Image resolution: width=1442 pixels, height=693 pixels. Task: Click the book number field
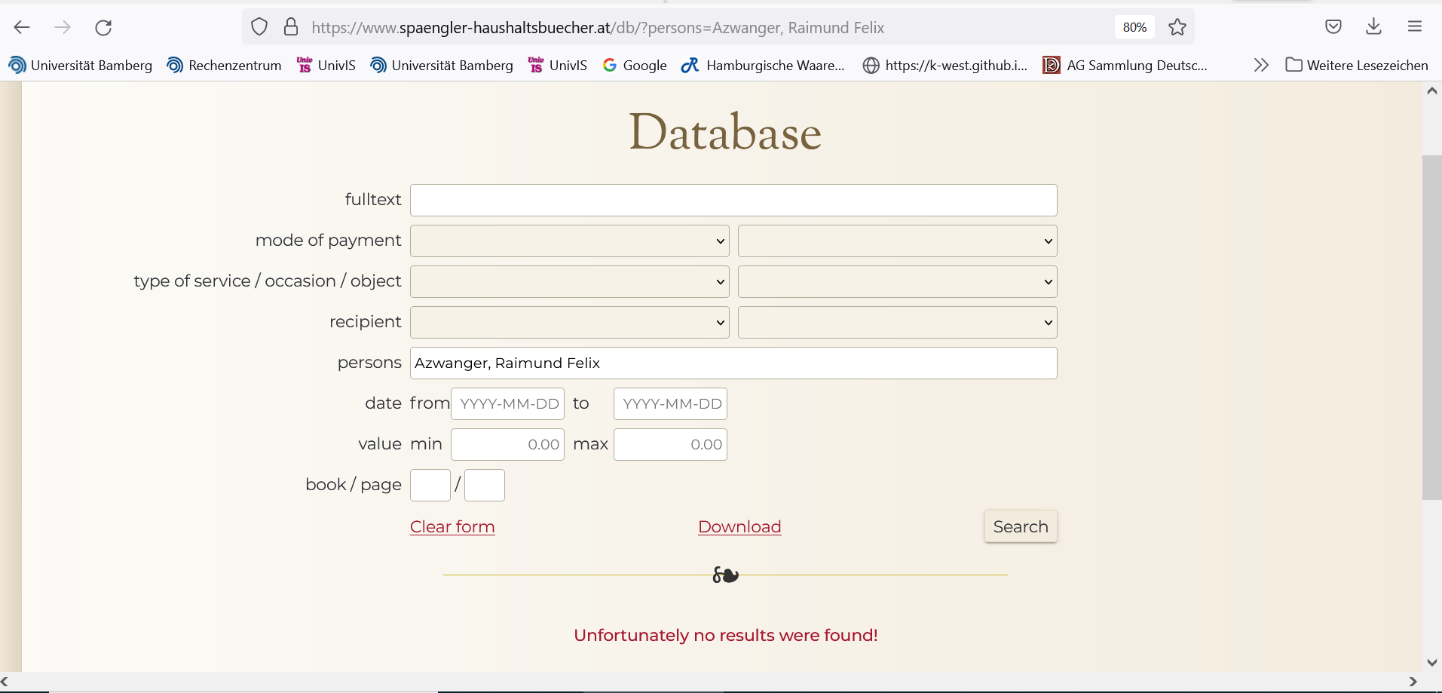coord(430,486)
